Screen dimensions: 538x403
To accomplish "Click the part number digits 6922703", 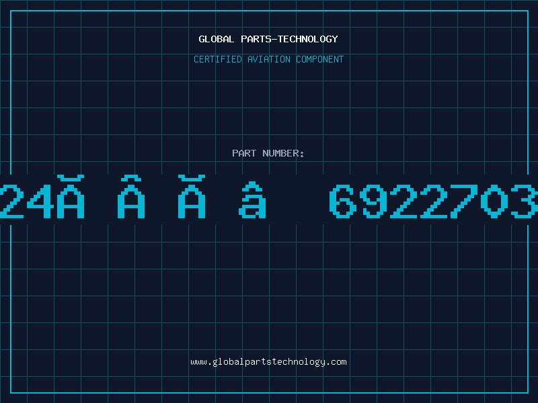I will click(434, 201).
